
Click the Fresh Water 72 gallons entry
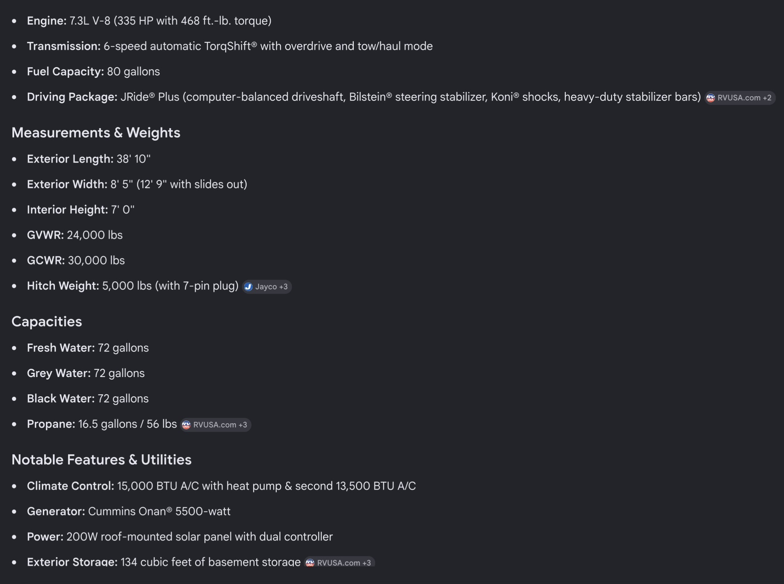(88, 348)
